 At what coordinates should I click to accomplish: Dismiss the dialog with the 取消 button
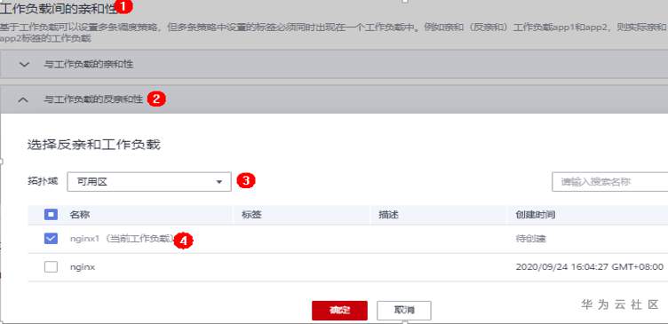point(404,311)
